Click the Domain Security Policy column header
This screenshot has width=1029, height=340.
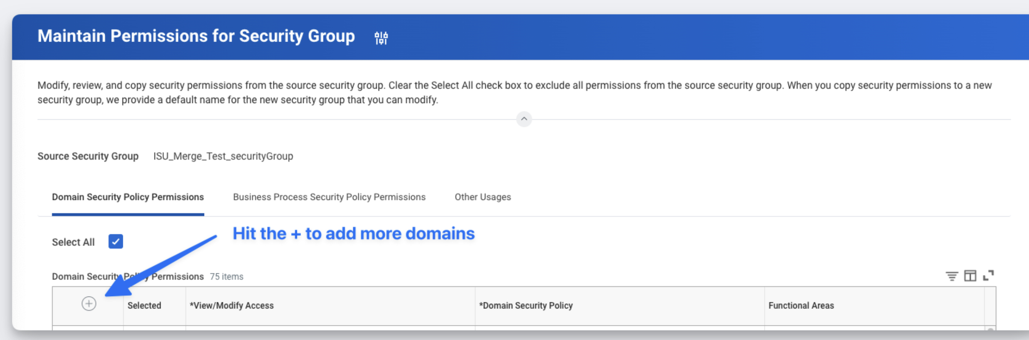(x=526, y=306)
